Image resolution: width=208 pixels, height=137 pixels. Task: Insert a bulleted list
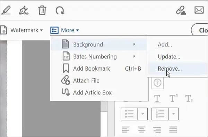pyautogui.click(x=129, y=114)
